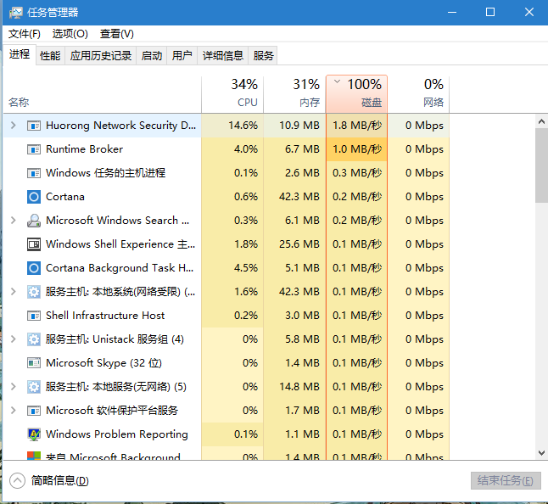Select the Cortana circle icon
548x504 pixels.
tap(34, 197)
